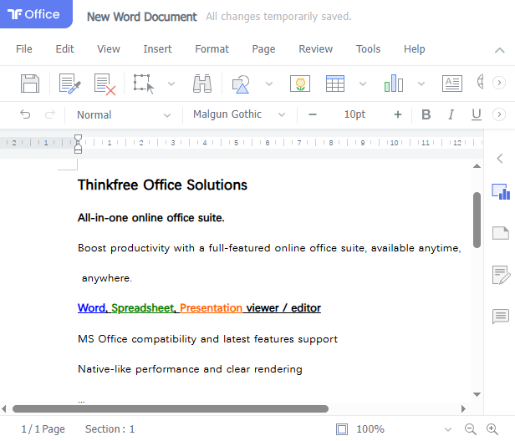Open the View menu
This screenshot has width=515, height=441.
[109, 49]
